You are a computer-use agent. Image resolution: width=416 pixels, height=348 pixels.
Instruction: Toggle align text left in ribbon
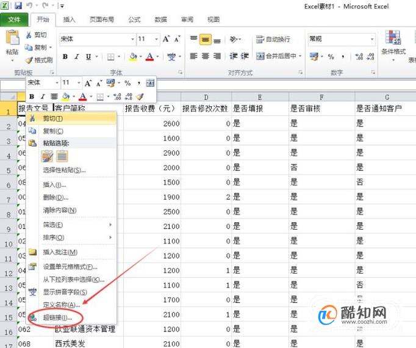pos(194,56)
